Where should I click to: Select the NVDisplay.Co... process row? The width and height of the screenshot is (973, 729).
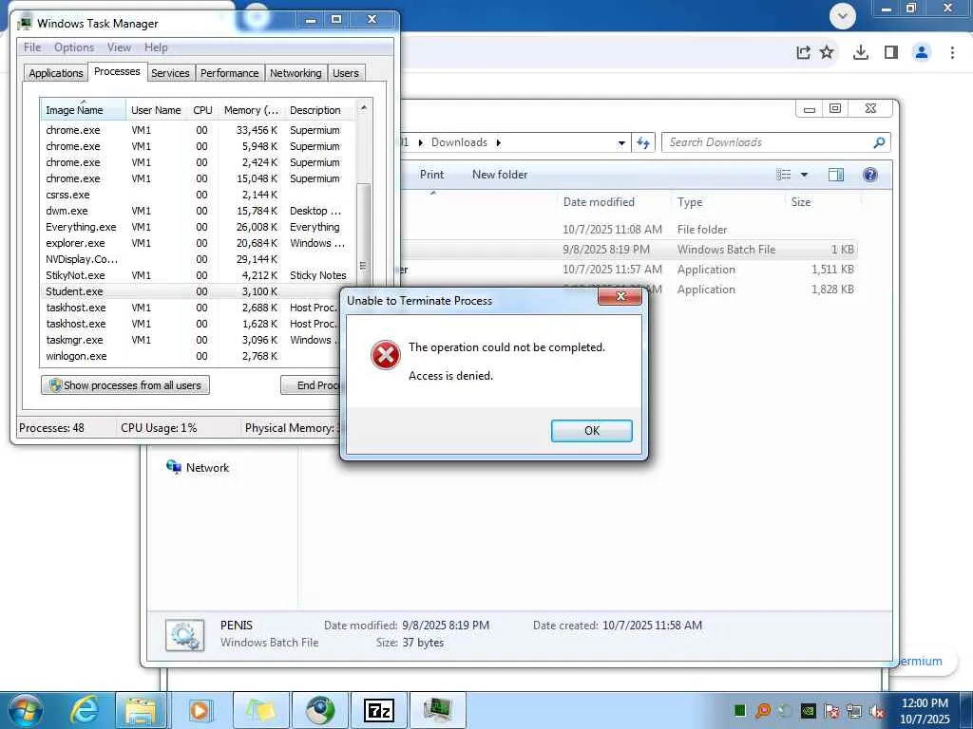pyautogui.click(x=198, y=259)
